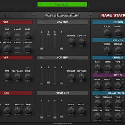
Task: Click the VCA ENV attack (A) slider
Action: [x=42, y=49]
